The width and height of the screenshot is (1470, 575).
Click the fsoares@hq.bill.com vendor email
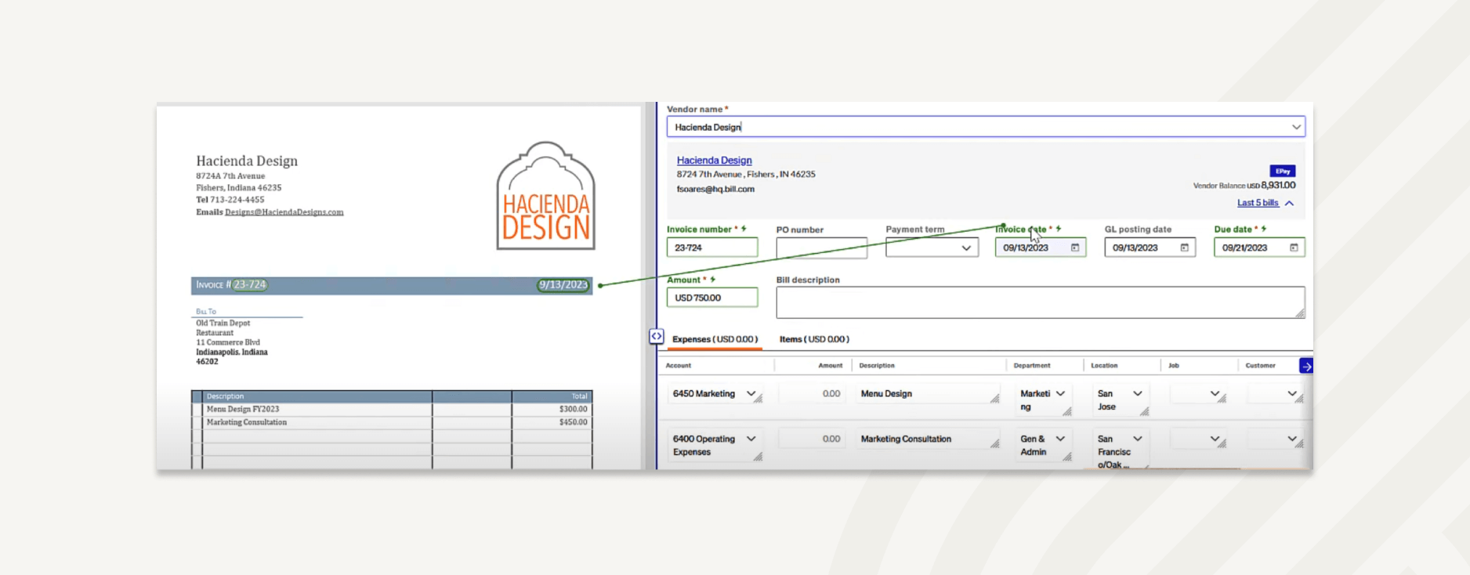(x=715, y=189)
